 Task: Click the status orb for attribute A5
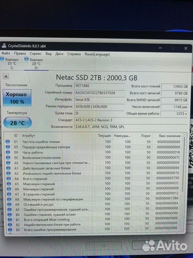[9, 184]
